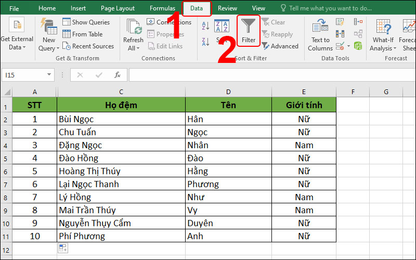Open Recent Sources
Screen dimensions: 416x260
(88, 46)
